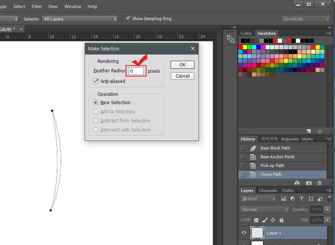Open Layers panel flyout menu
The height and width of the screenshot is (245, 335).
[329, 190]
